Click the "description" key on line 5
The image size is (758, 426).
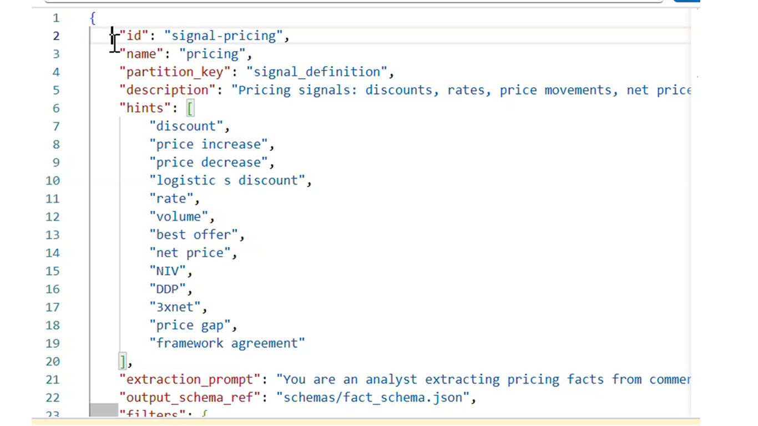pyautogui.click(x=168, y=90)
